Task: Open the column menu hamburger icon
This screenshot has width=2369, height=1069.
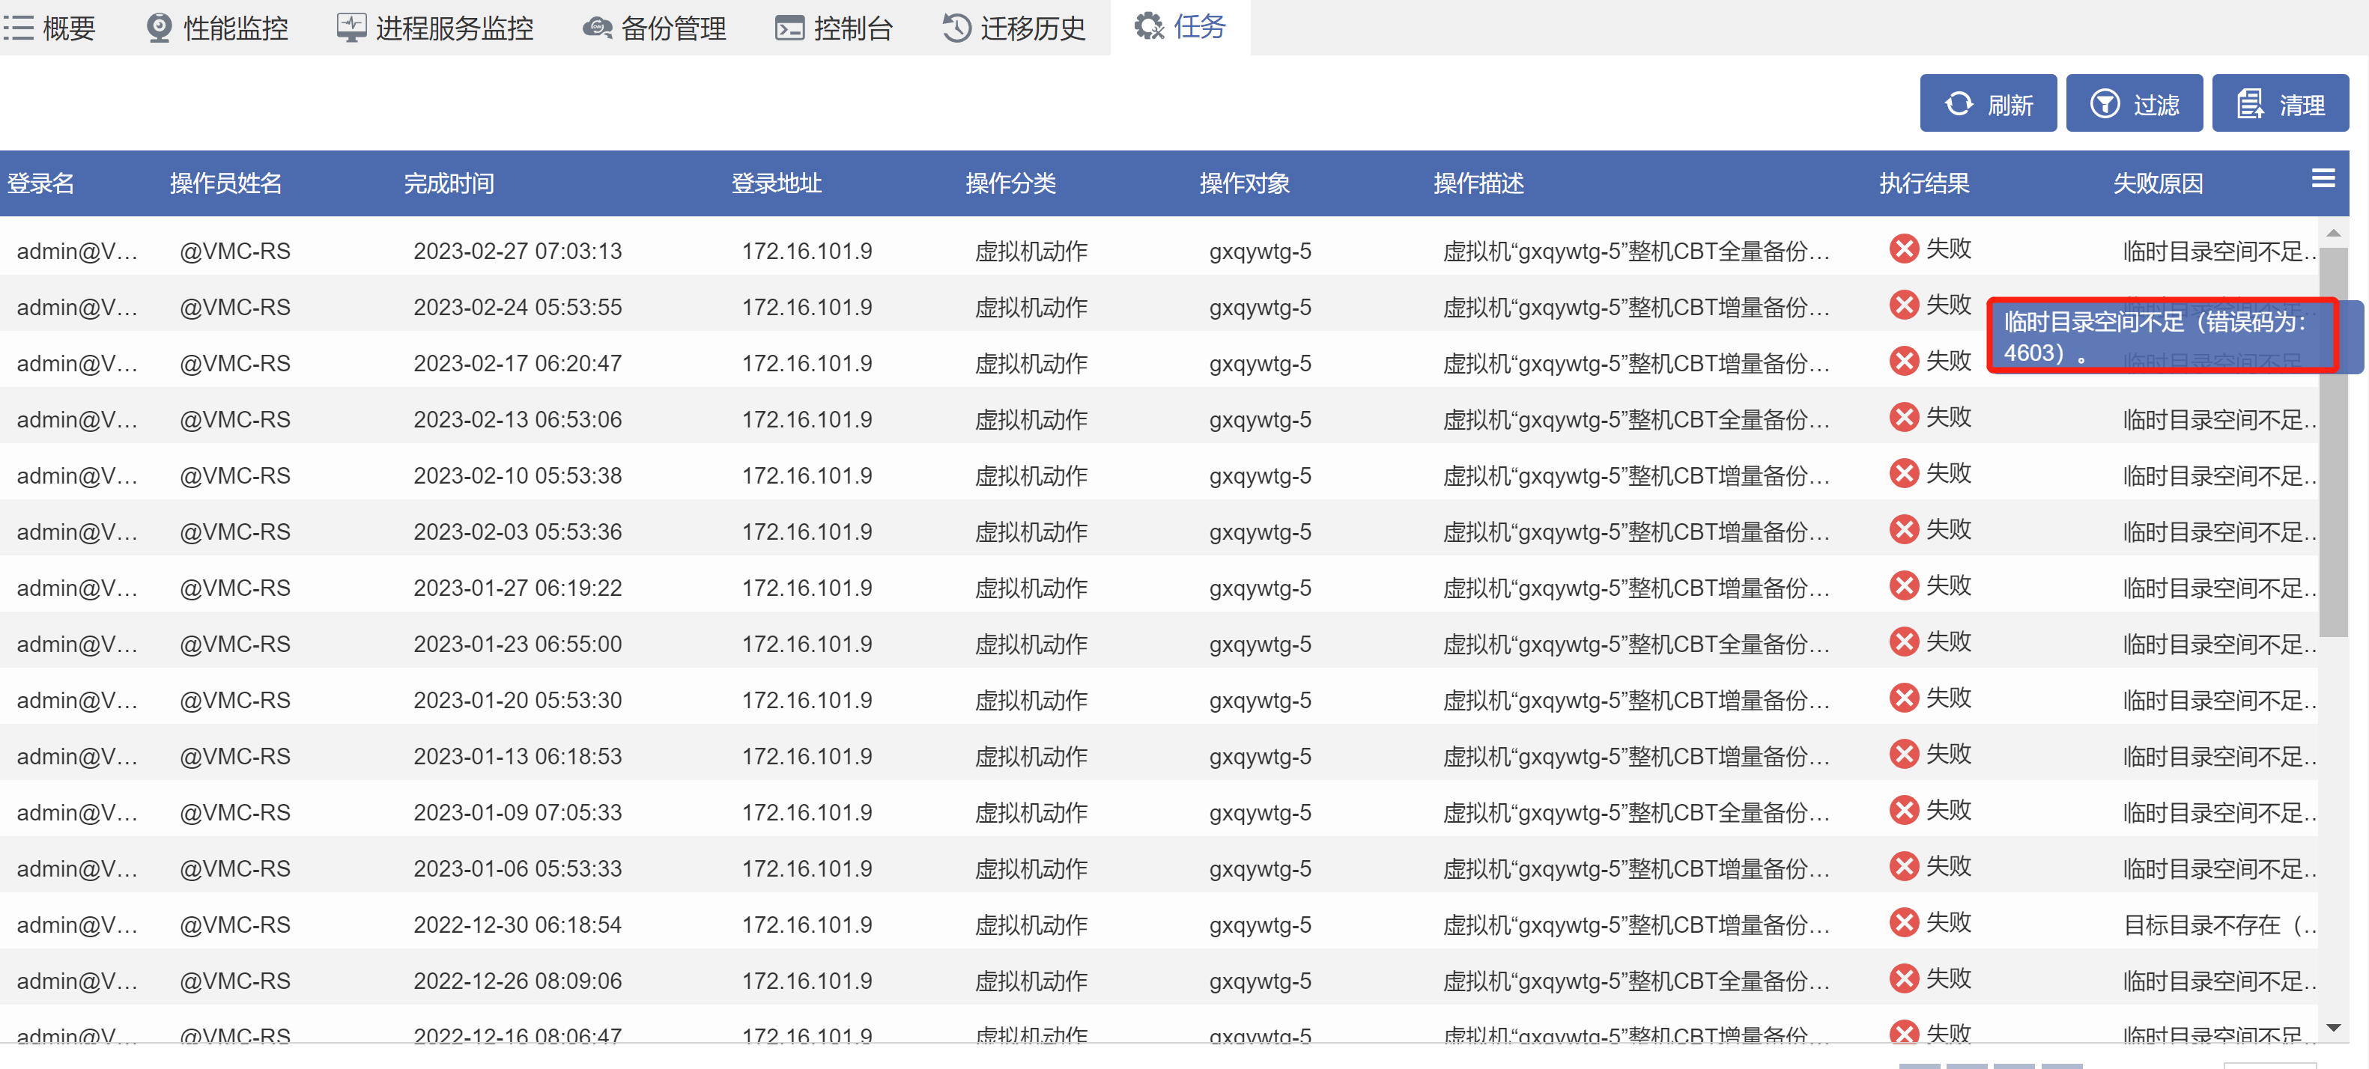Action: click(x=2323, y=178)
